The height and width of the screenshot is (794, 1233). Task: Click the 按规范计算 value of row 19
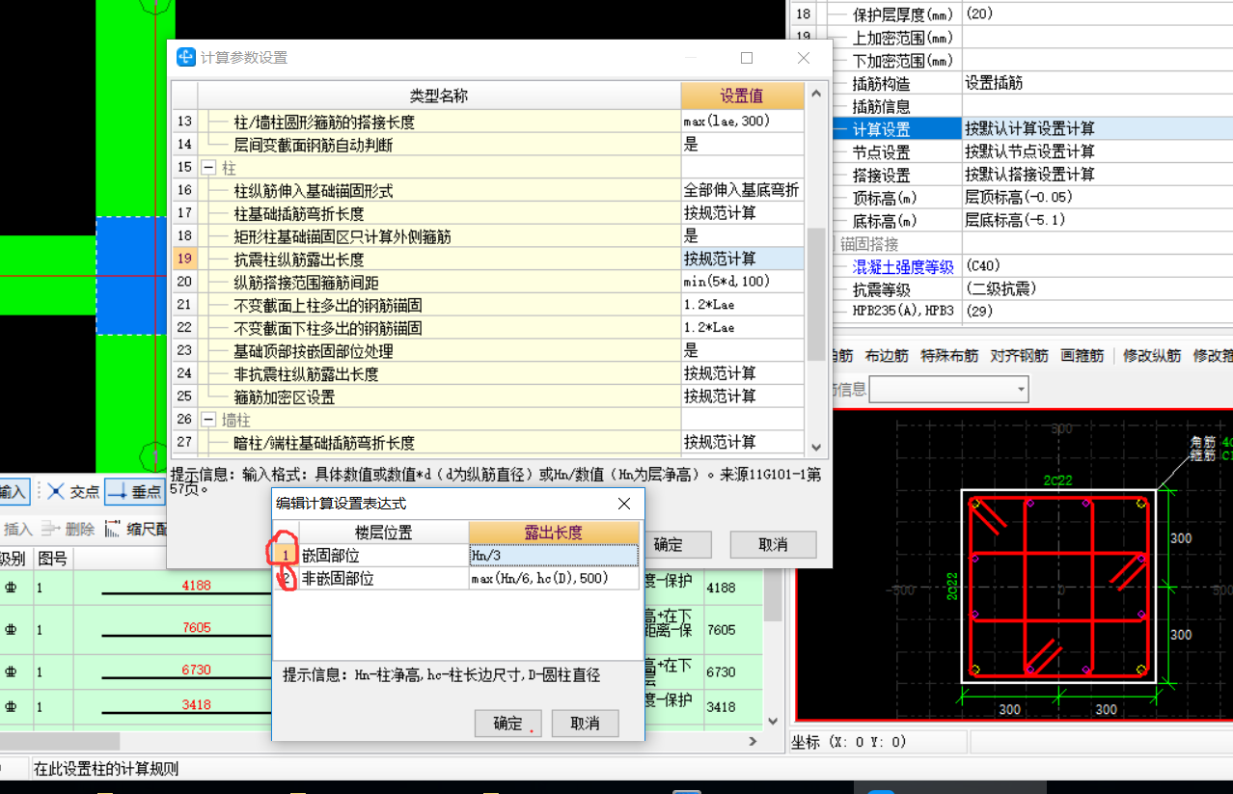(742, 259)
